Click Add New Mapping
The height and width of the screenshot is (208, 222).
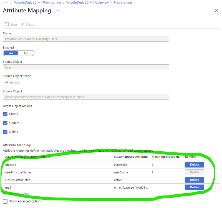[x=16, y=193]
